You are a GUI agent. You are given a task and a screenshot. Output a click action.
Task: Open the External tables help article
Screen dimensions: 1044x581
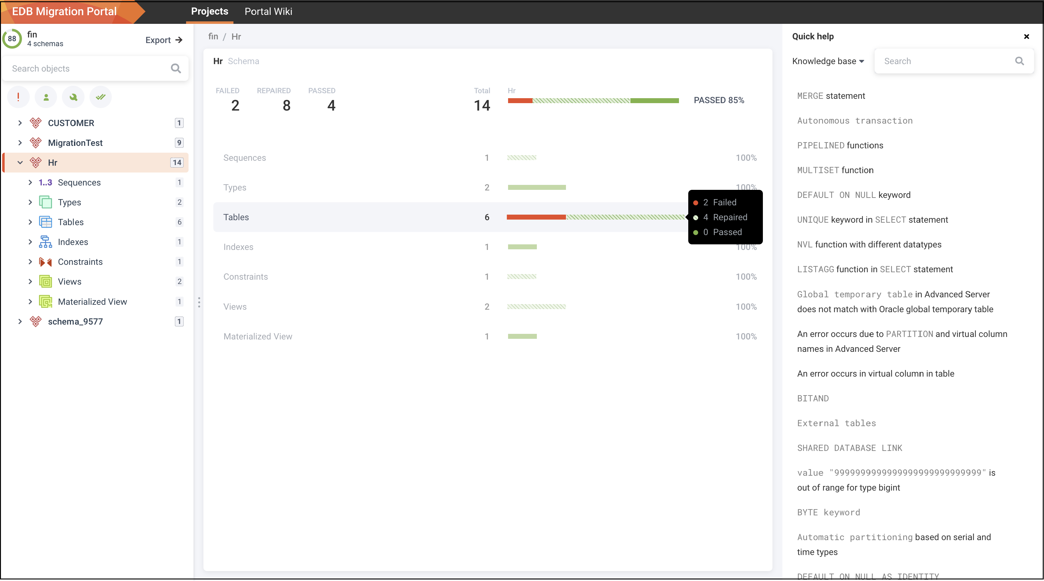click(x=837, y=423)
